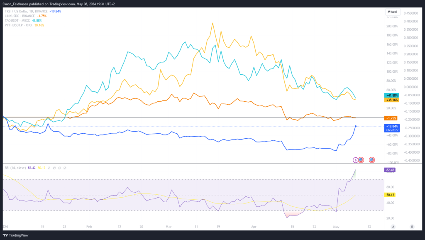Screen dimensions: 425x240
Task: Click the orange -1.75% price scale label
Action: pos(391,118)
